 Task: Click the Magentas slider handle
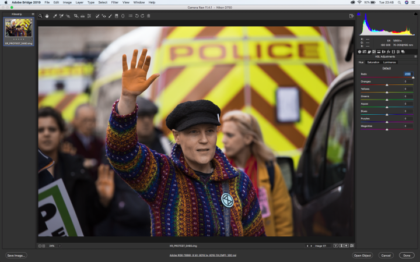(x=387, y=129)
